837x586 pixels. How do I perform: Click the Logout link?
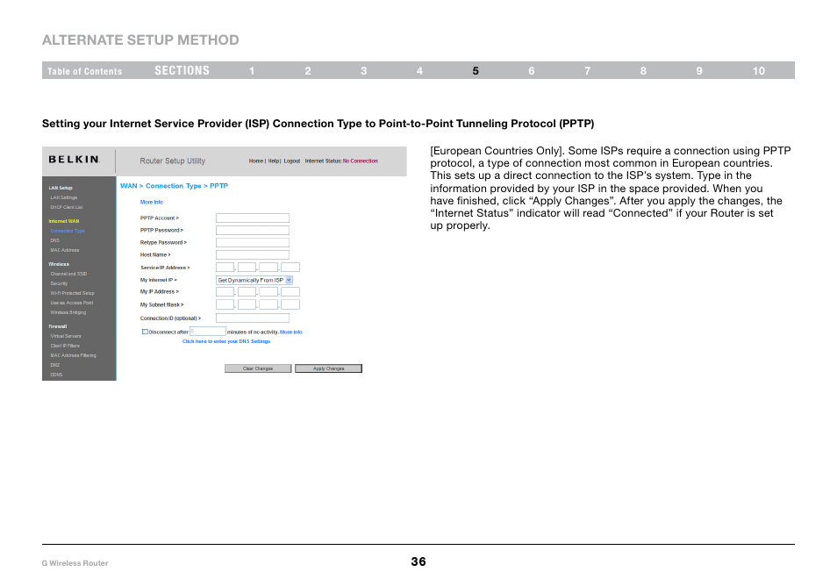click(291, 161)
